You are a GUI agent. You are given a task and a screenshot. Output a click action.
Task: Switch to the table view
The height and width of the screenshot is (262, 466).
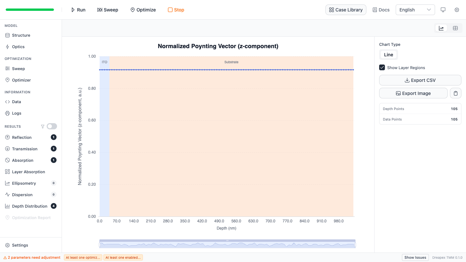[x=455, y=28]
